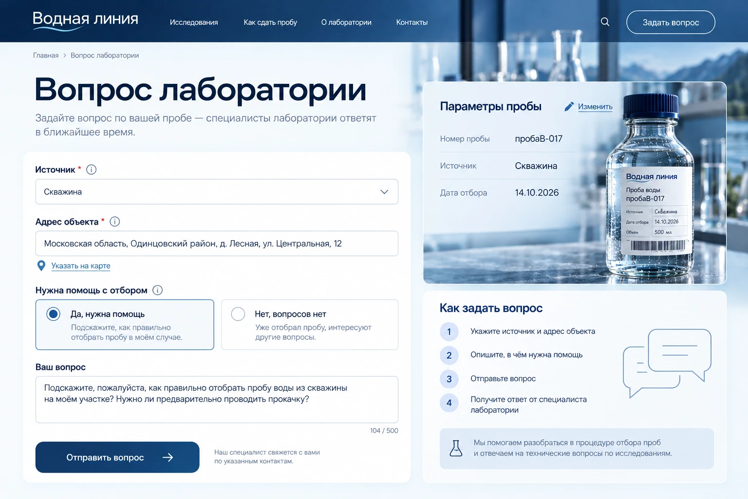Click the Водная линия logo

85,20
